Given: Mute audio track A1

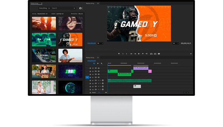Looking at the screenshot, I should click(98, 81).
